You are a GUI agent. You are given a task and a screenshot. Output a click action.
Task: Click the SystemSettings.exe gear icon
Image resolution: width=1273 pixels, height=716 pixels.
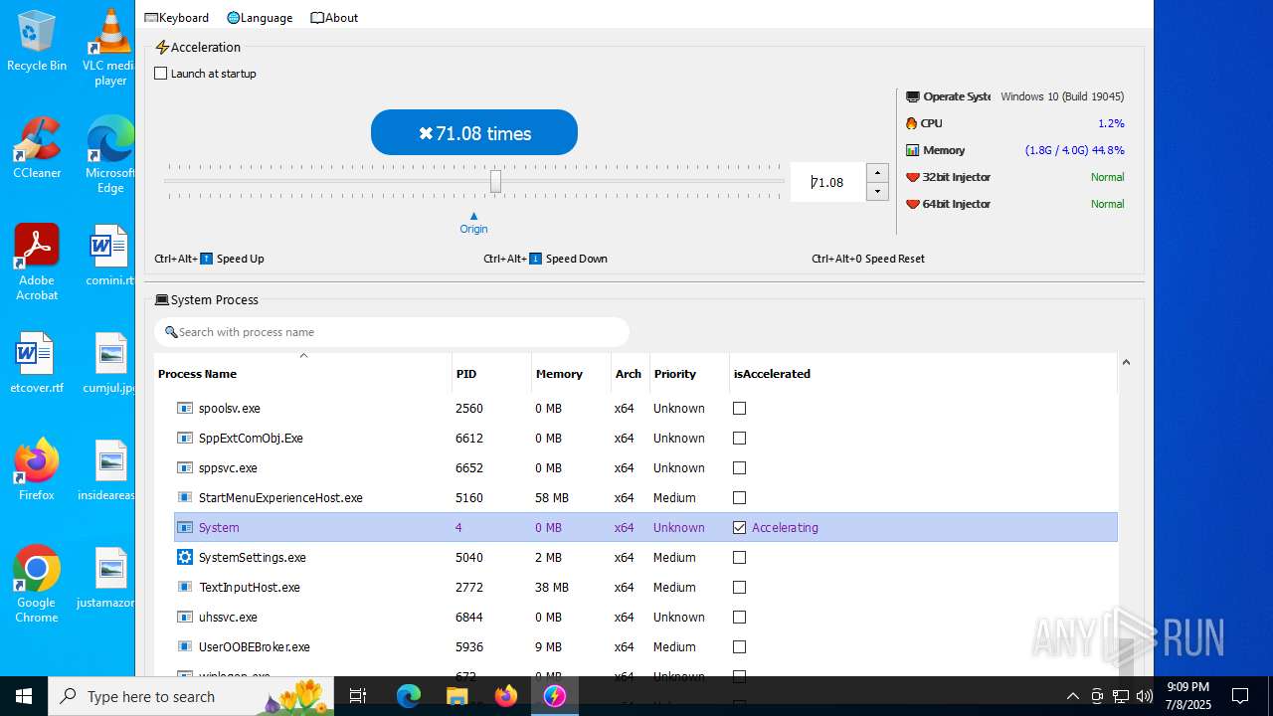pos(184,558)
